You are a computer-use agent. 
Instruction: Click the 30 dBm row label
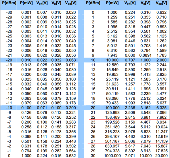tap(93, 156)
